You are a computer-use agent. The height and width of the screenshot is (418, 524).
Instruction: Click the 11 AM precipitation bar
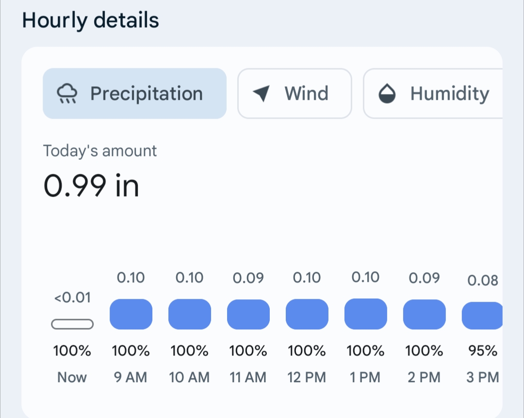(248, 314)
